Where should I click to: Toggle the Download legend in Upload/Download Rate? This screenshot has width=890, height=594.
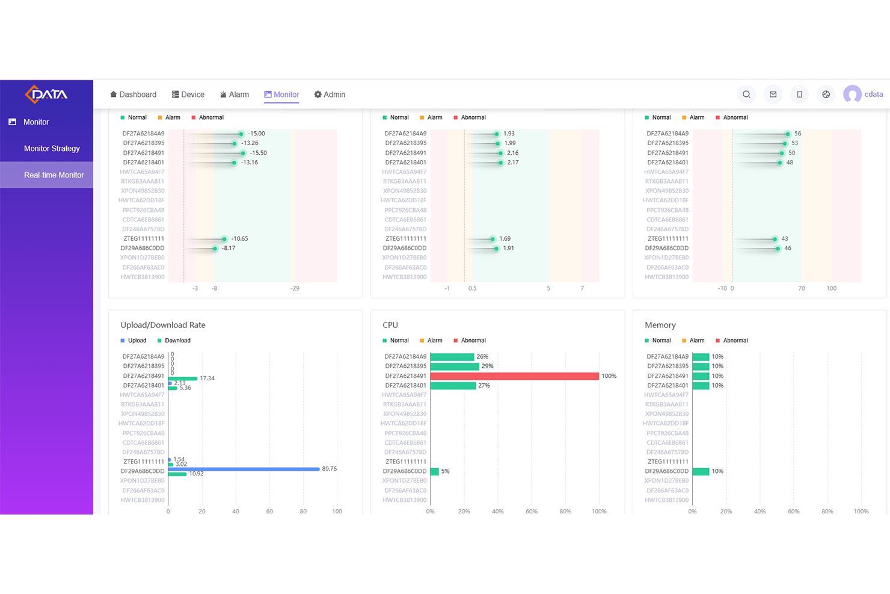(174, 341)
